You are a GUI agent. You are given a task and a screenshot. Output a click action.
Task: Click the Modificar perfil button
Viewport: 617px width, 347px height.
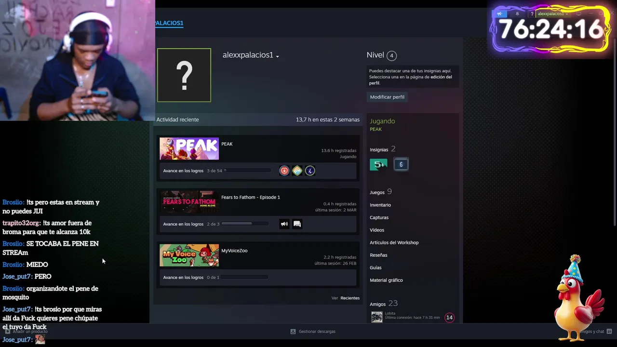pyautogui.click(x=387, y=97)
